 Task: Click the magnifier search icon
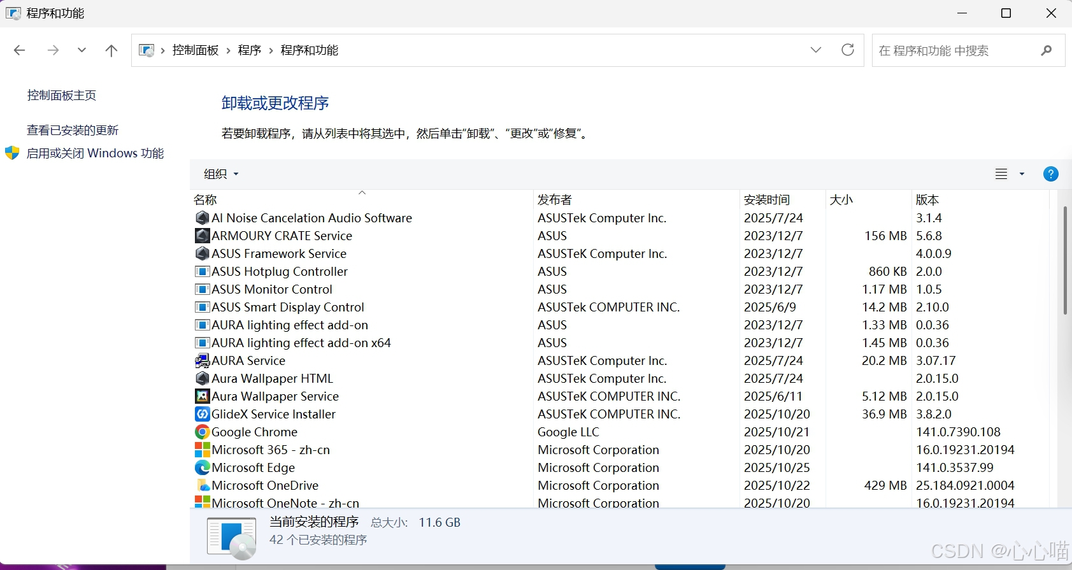tap(1047, 50)
